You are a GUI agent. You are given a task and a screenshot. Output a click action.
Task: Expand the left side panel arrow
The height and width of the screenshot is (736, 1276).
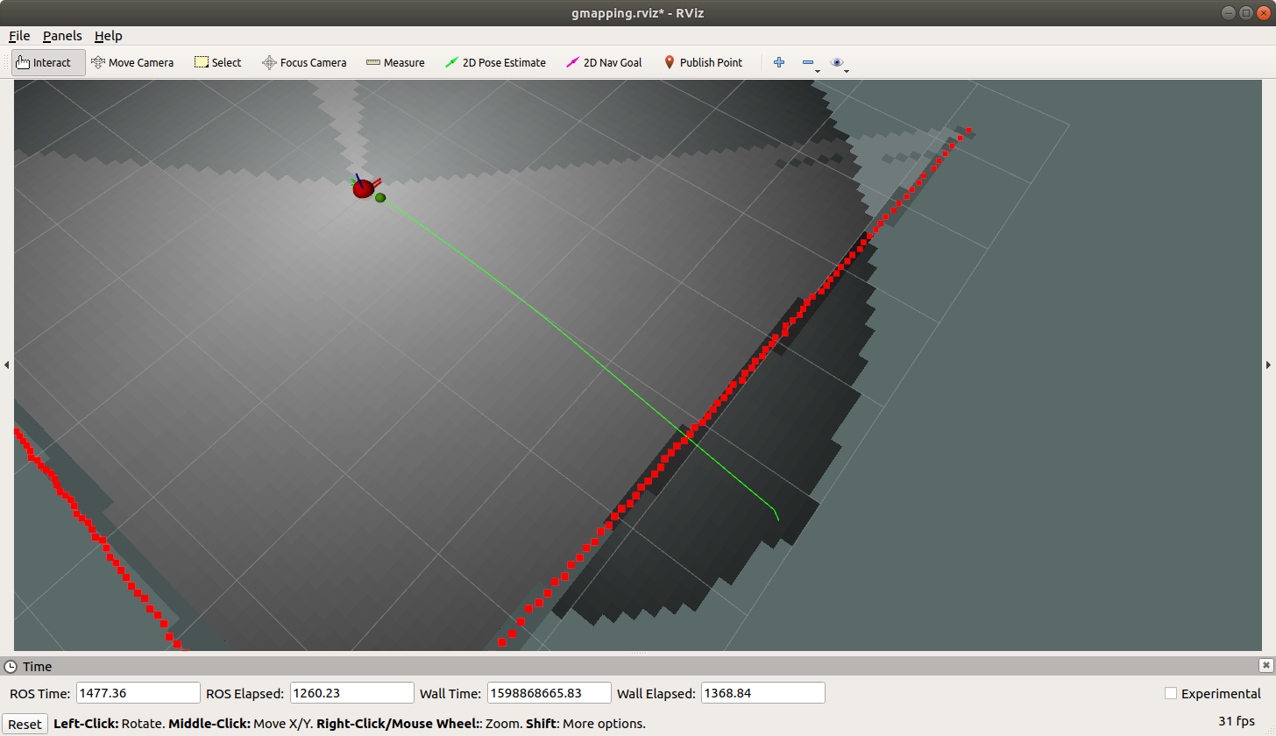click(6, 364)
